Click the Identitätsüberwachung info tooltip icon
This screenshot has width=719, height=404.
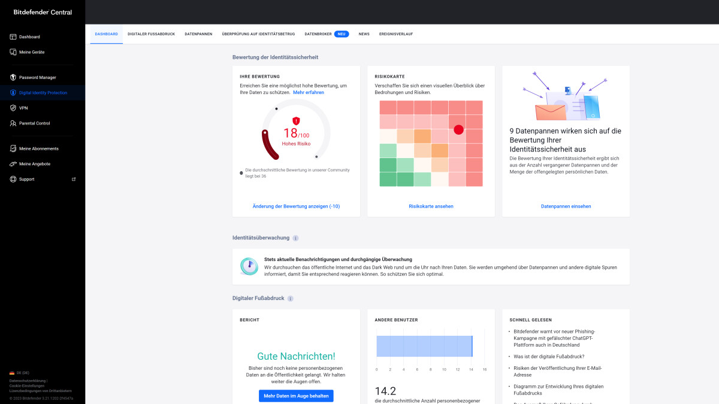click(295, 238)
